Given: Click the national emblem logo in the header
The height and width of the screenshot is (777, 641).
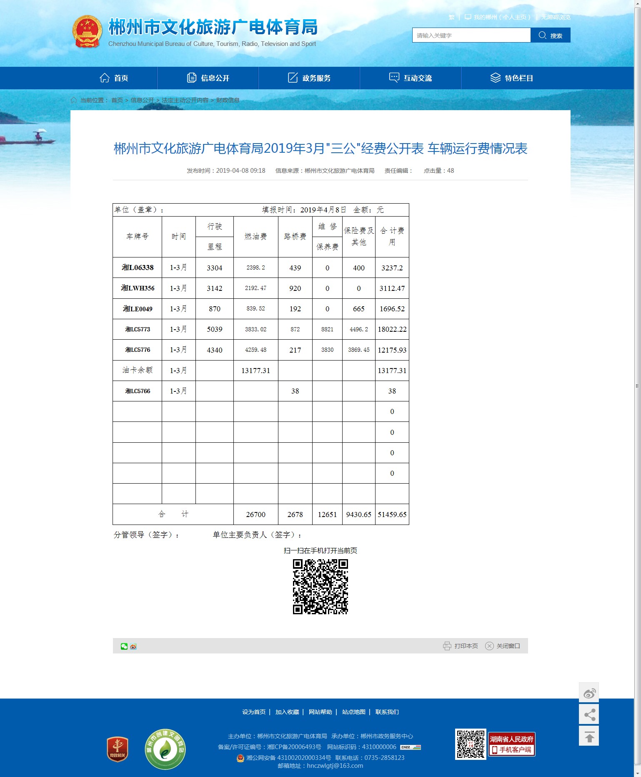Looking at the screenshot, I should coord(87,31).
